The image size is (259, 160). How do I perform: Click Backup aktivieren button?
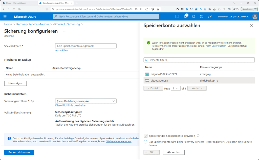click(19, 152)
